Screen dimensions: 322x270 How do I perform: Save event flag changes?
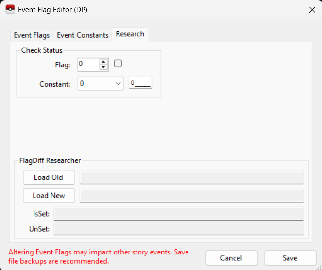tap(289, 258)
